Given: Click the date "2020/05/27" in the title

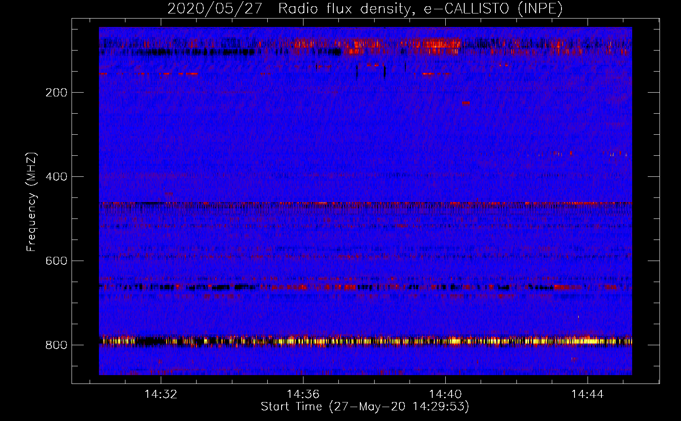Looking at the screenshot, I should [215, 8].
